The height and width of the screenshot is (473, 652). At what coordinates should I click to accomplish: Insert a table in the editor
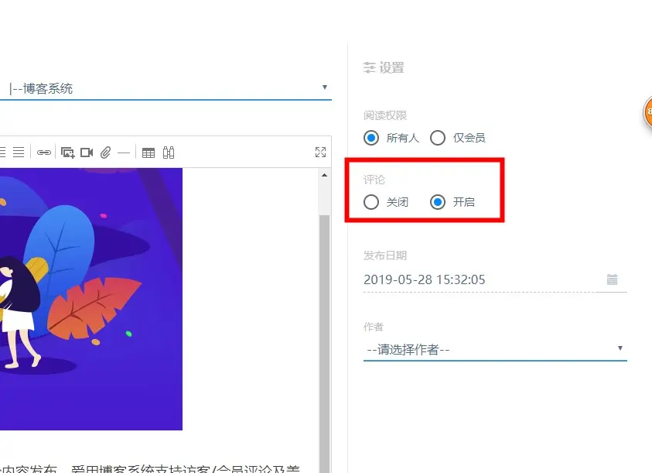148,153
